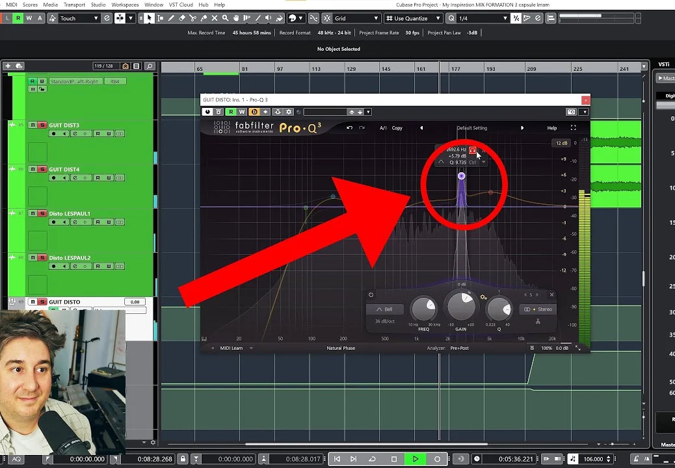675x468 pixels.
Task: Click the Pro-Q 3 full screen icon
Action: 573,128
